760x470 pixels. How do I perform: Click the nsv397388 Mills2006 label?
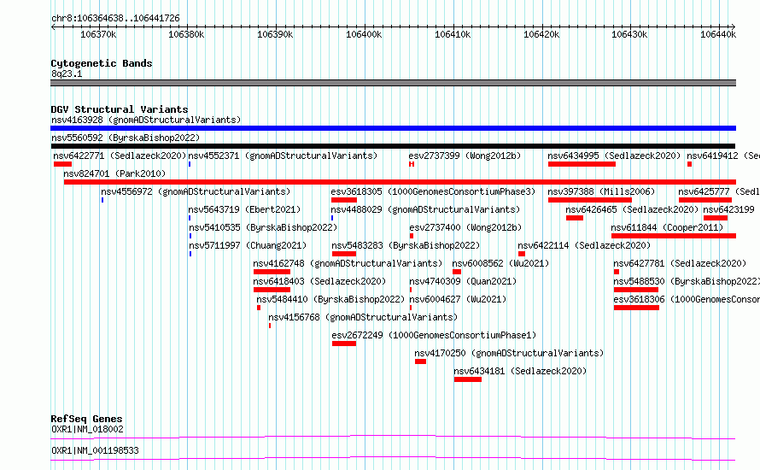[601, 191]
